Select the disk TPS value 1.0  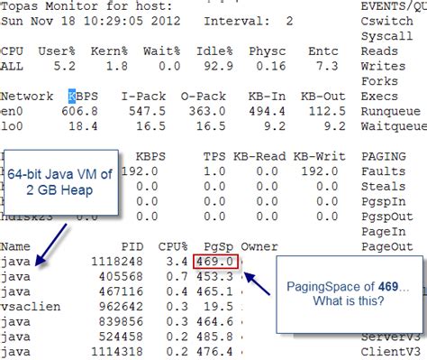coord(214,171)
